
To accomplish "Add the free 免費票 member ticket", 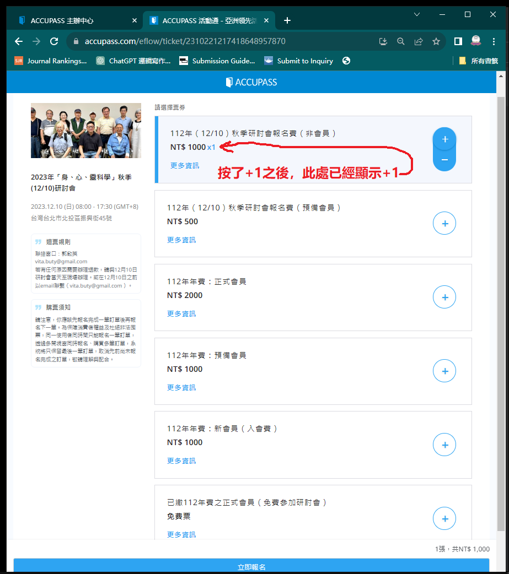I will tap(444, 519).
